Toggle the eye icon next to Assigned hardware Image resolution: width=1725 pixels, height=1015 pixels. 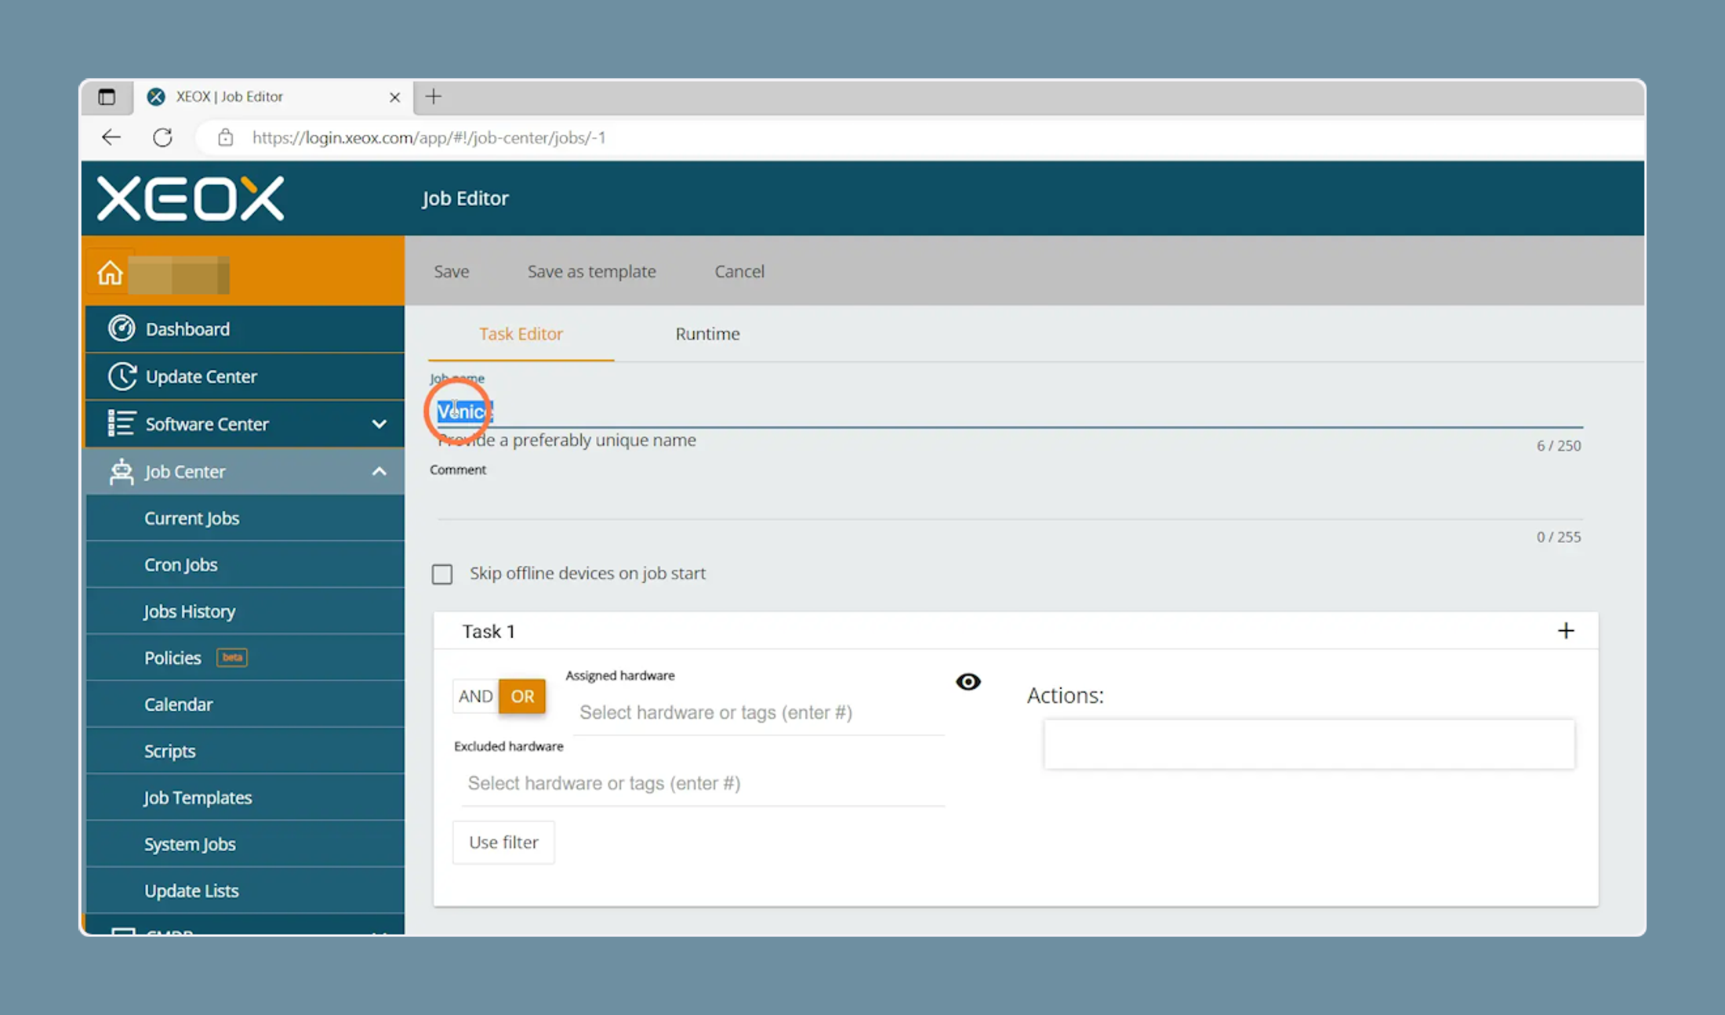coord(968,682)
